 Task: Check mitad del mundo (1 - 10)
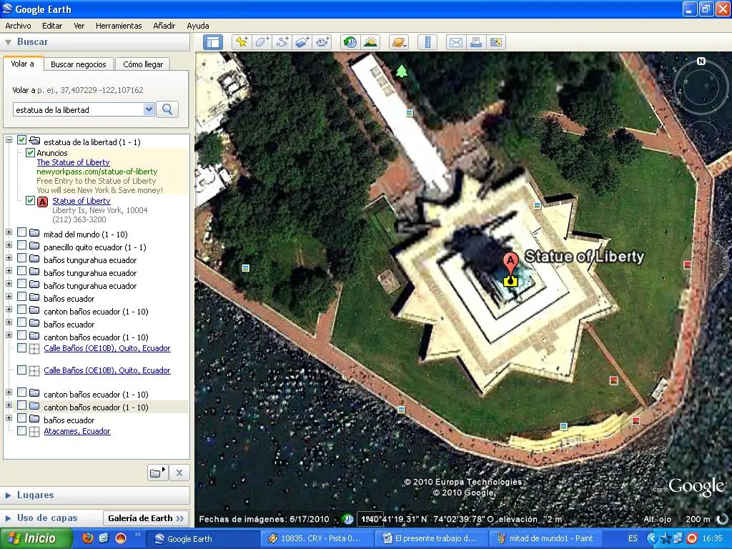coord(21,232)
